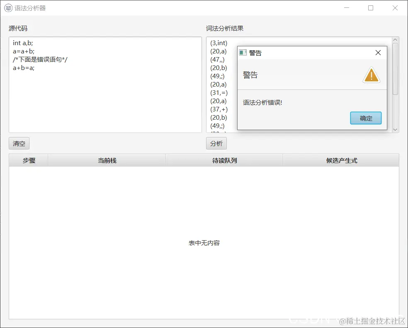The width and height of the screenshot is (408, 328).
Task: Click the 待读队列 column header
Action: tap(224, 160)
